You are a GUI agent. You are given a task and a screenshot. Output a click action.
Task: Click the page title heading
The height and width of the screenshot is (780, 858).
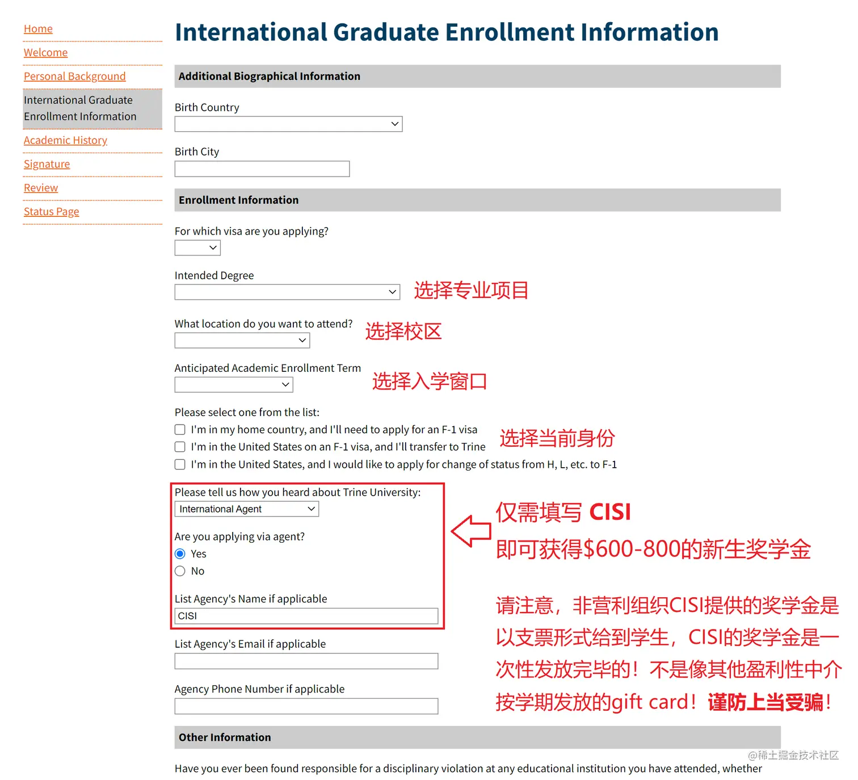[447, 32]
